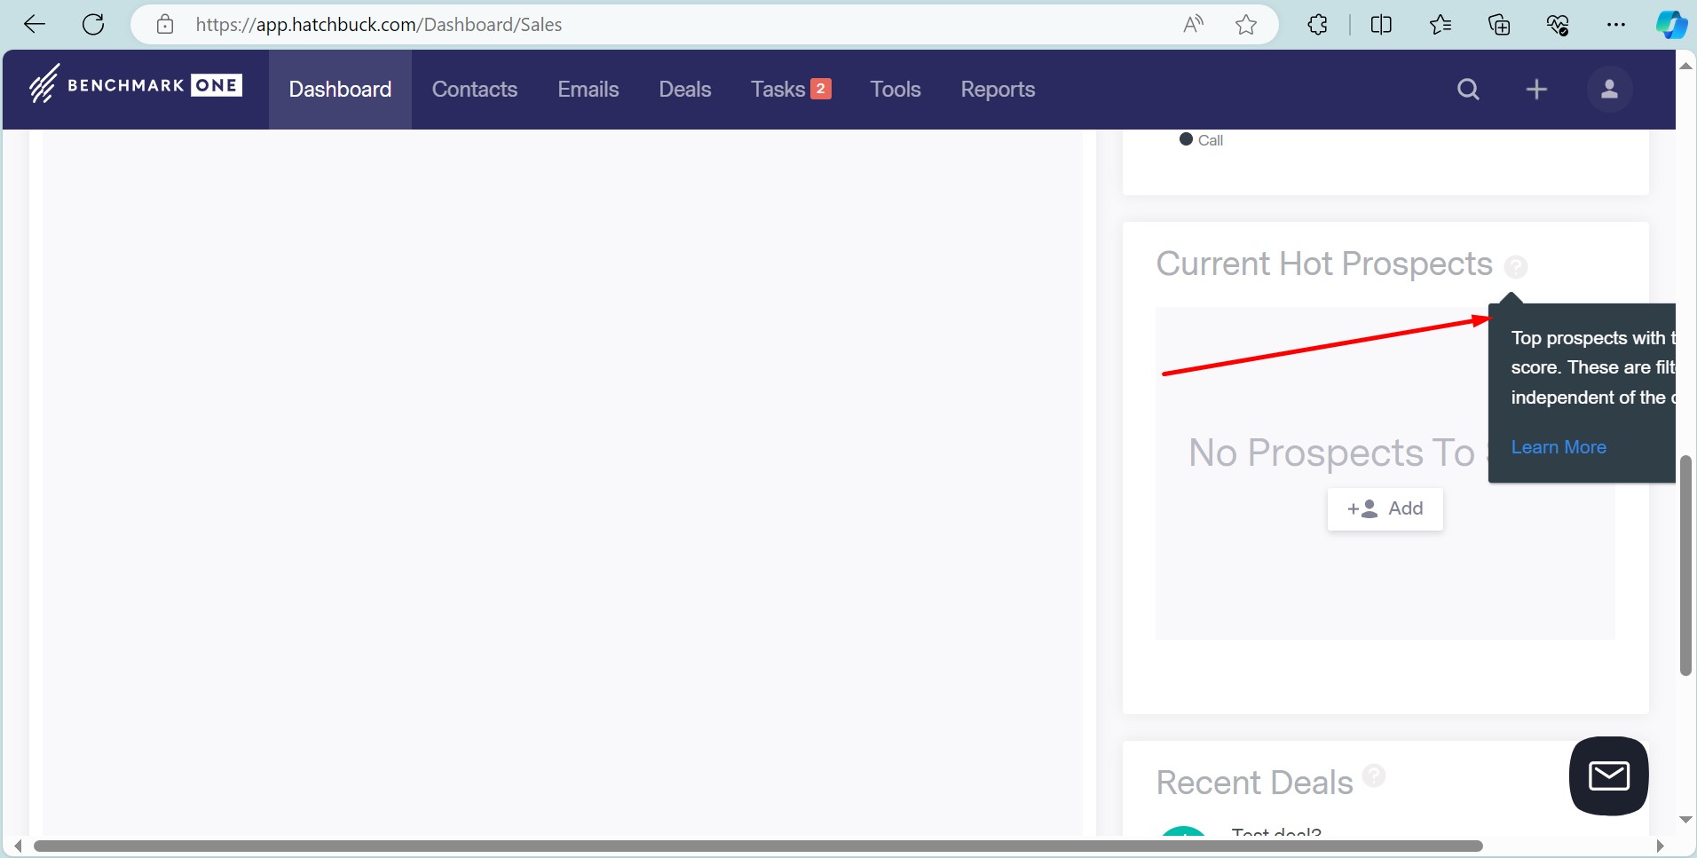Open Browser essentials heart icon
1697x858 pixels.
tap(1558, 25)
